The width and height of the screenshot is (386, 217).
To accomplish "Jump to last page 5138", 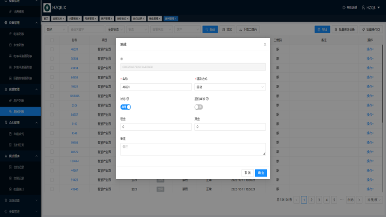I will point(350,200).
